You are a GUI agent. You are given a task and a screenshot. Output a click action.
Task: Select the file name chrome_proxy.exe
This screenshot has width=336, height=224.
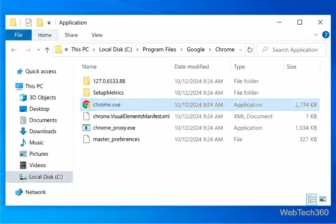click(x=114, y=128)
